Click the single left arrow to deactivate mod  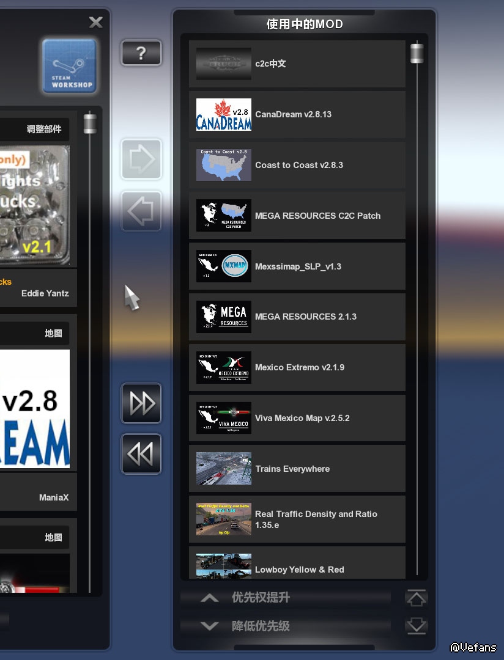pyautogui.click(x=141, y=211)
